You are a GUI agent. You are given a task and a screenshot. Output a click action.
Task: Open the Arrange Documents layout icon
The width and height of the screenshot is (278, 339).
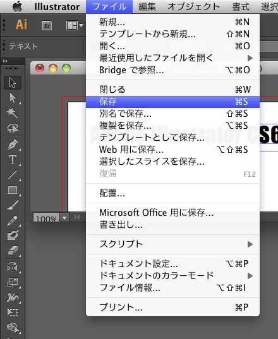tap(72, 26)
